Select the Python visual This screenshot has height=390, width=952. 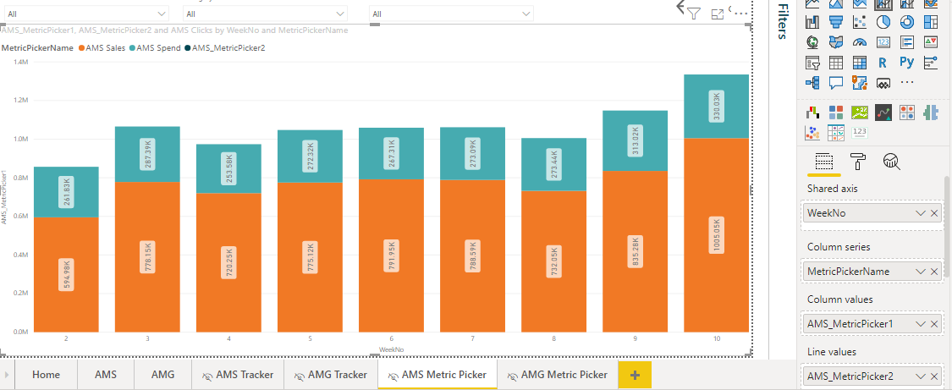[x=907, y=63]
